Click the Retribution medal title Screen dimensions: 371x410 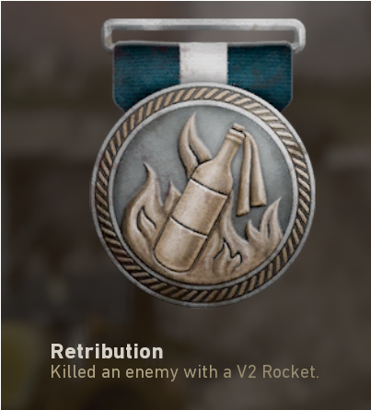107,351
